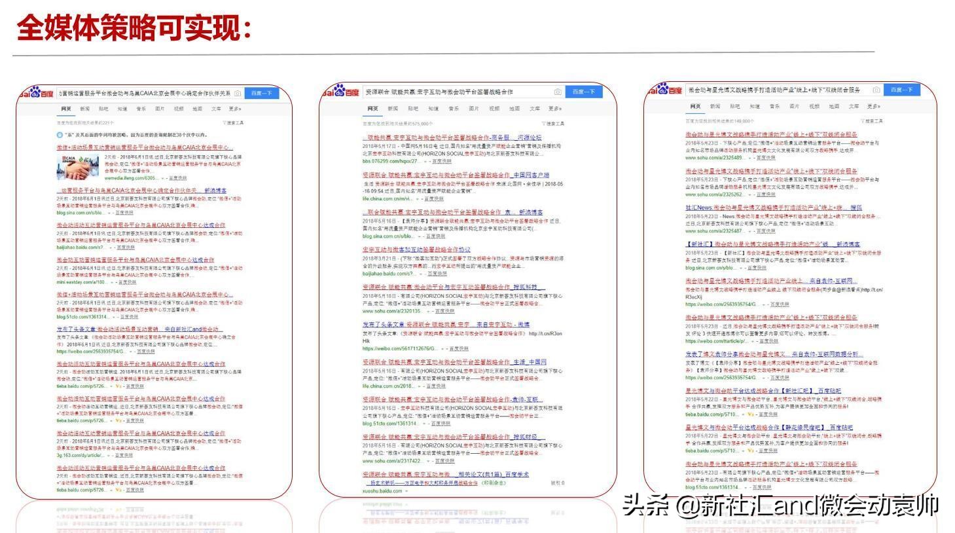Open 宏宇互动与微客加互动签署战略合作协议 result
955x533 pixels.
[416, 249]
